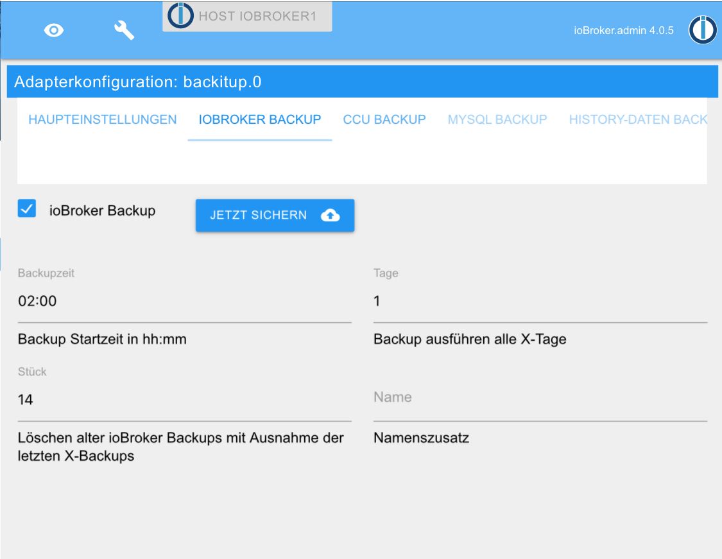Click the ioBroker.admin 4.0.5 version text

[623, 30]
